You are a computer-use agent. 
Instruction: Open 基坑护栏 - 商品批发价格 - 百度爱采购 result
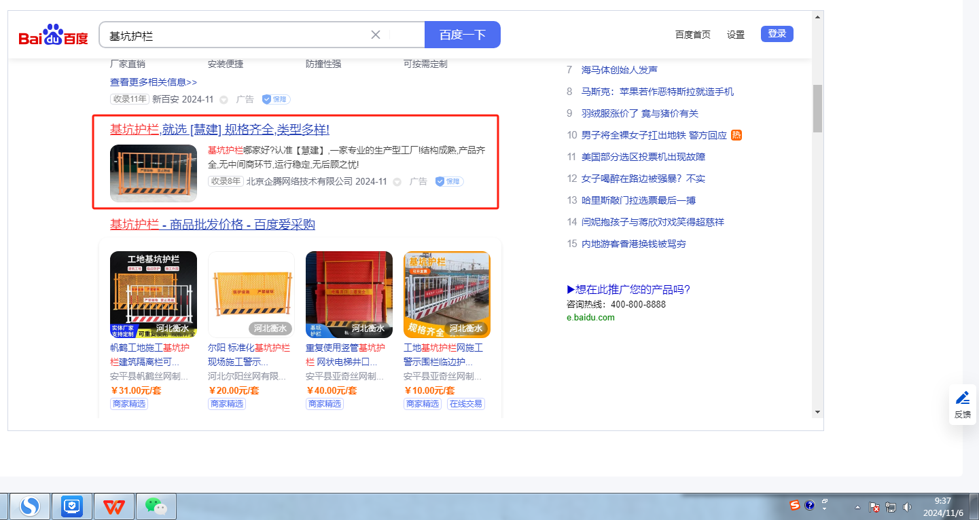[x=213, y=224]
